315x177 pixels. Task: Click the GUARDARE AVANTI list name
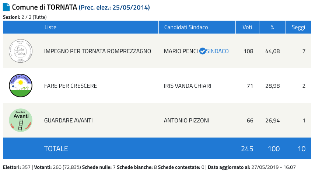pyautogui.click(x=68, y=121)
